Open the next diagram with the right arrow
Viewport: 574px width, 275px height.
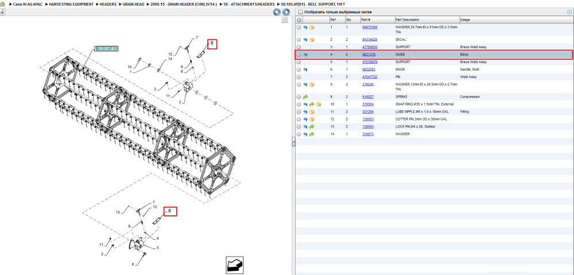click(286, 12)
